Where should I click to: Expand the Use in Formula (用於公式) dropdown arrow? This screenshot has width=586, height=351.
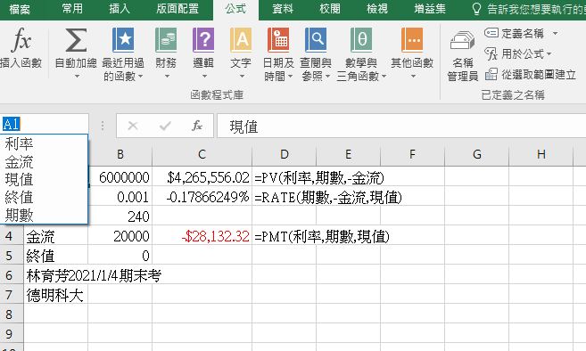(549, 54)
